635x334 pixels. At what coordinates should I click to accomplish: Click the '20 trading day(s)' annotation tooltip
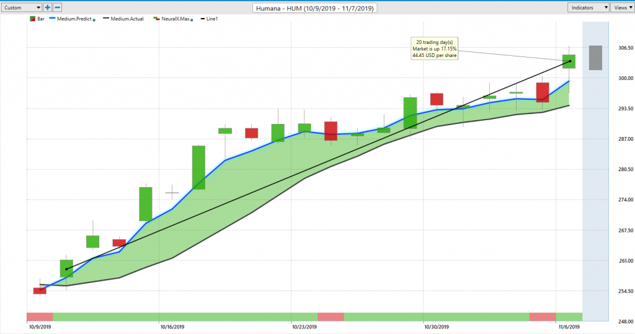coord(434,48)
